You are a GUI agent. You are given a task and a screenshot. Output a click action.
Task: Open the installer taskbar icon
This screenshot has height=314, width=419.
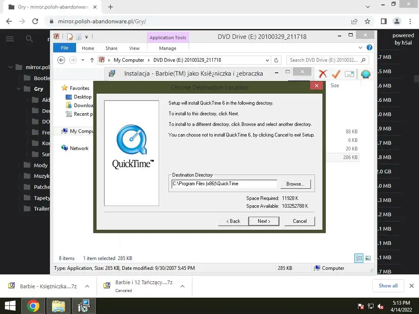(x=84, y=306)
